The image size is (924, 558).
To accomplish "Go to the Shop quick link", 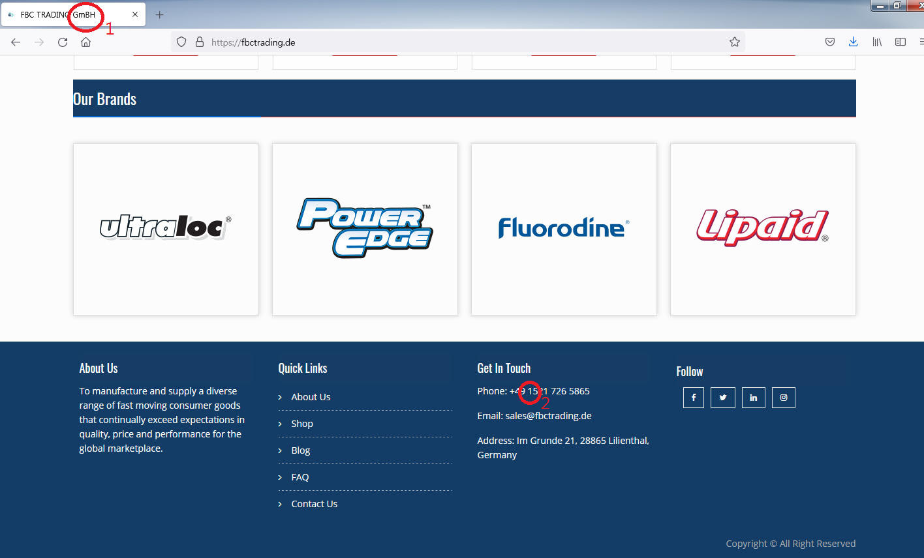I will [x=302, y=424].
